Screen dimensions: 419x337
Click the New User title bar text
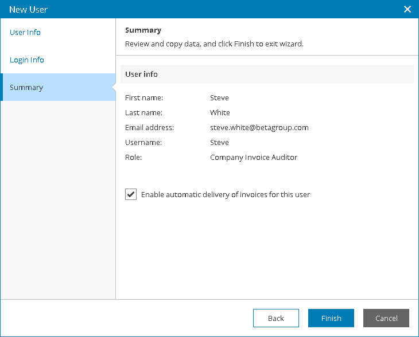[x=28, y=10]
